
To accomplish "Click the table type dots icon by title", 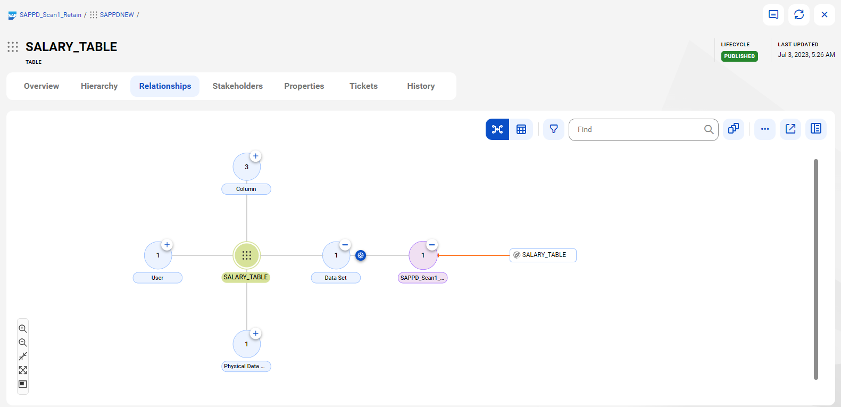I will coord(13,47).
